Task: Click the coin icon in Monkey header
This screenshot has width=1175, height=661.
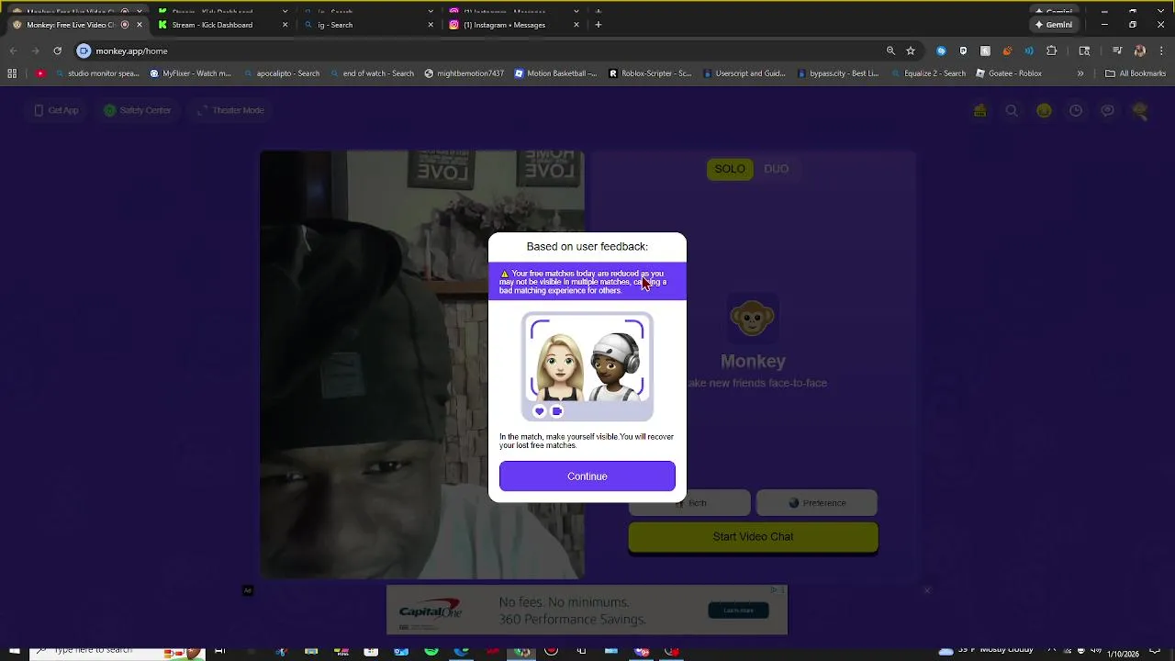Action: tap(1044, 111)
